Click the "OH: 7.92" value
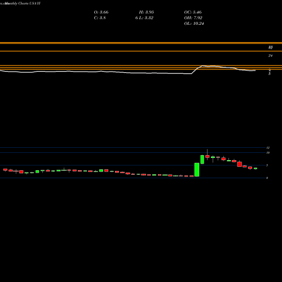 [x=193, y=18]
